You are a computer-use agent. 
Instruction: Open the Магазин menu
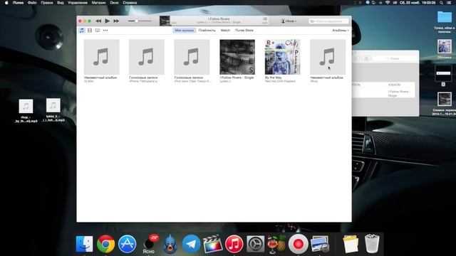click(98, 3)
